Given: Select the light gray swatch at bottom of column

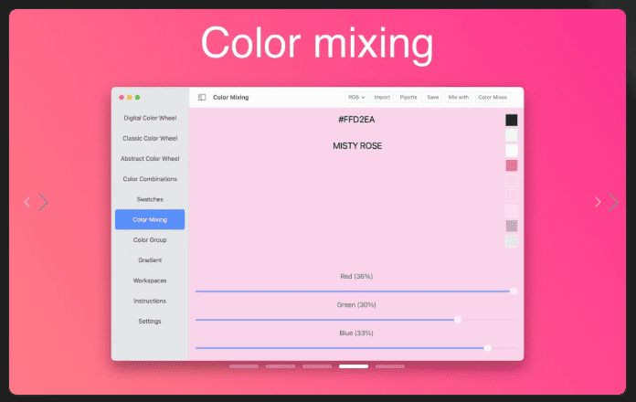Looking at the screenshot, I should pos(512,241).
